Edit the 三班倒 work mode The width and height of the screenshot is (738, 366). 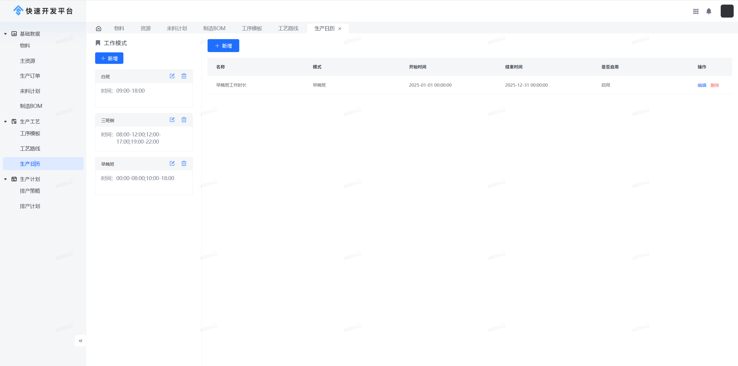pos(172,120)
